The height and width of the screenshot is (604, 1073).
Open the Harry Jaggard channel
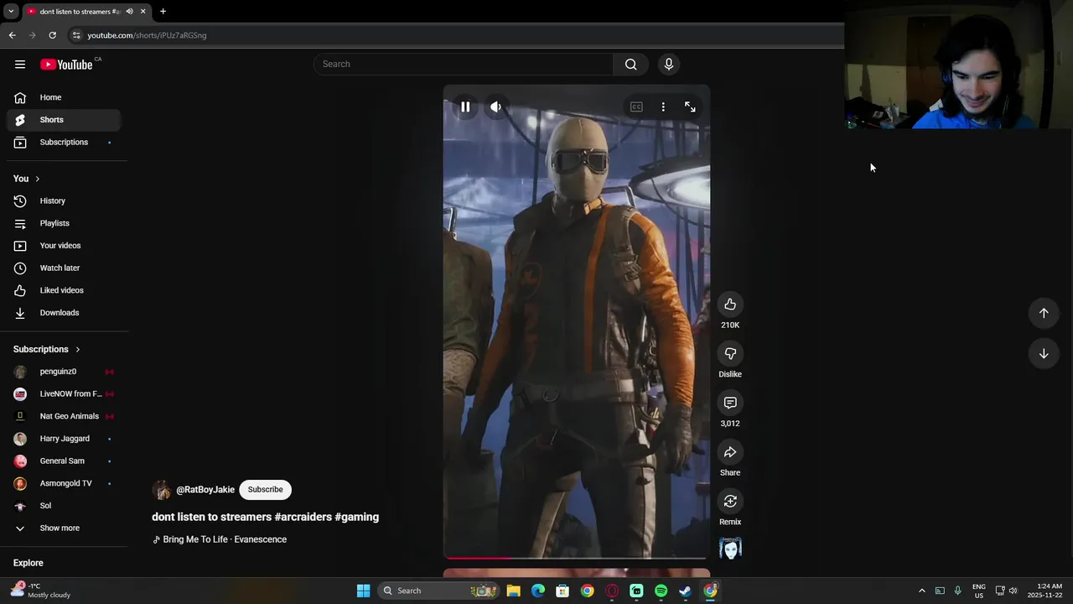tap(64, 439)
